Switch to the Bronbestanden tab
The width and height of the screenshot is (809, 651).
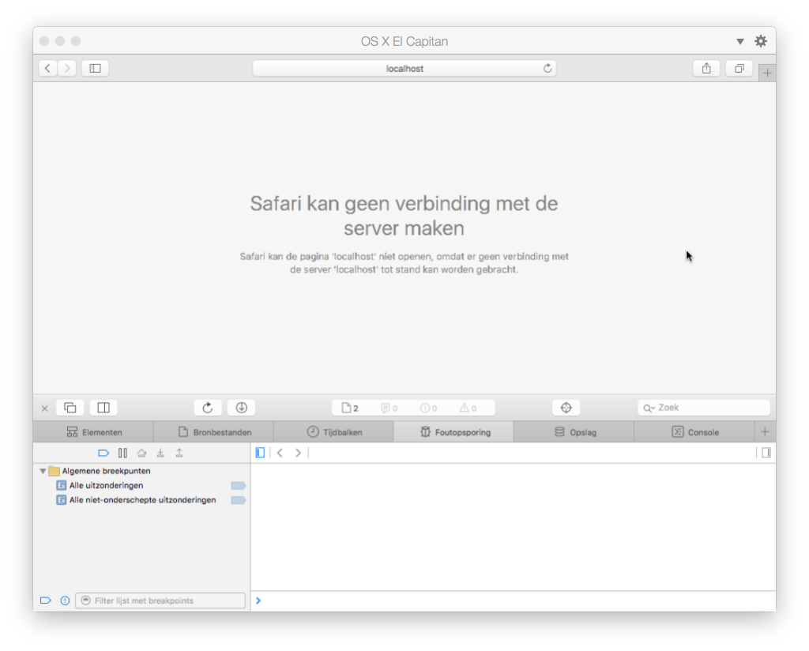point(213,432)
